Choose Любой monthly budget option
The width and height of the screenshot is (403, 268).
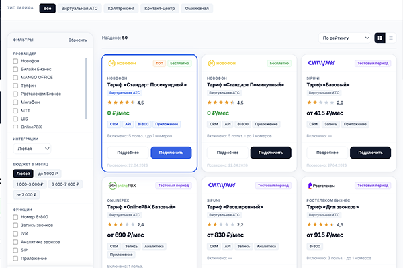point(23,174)
